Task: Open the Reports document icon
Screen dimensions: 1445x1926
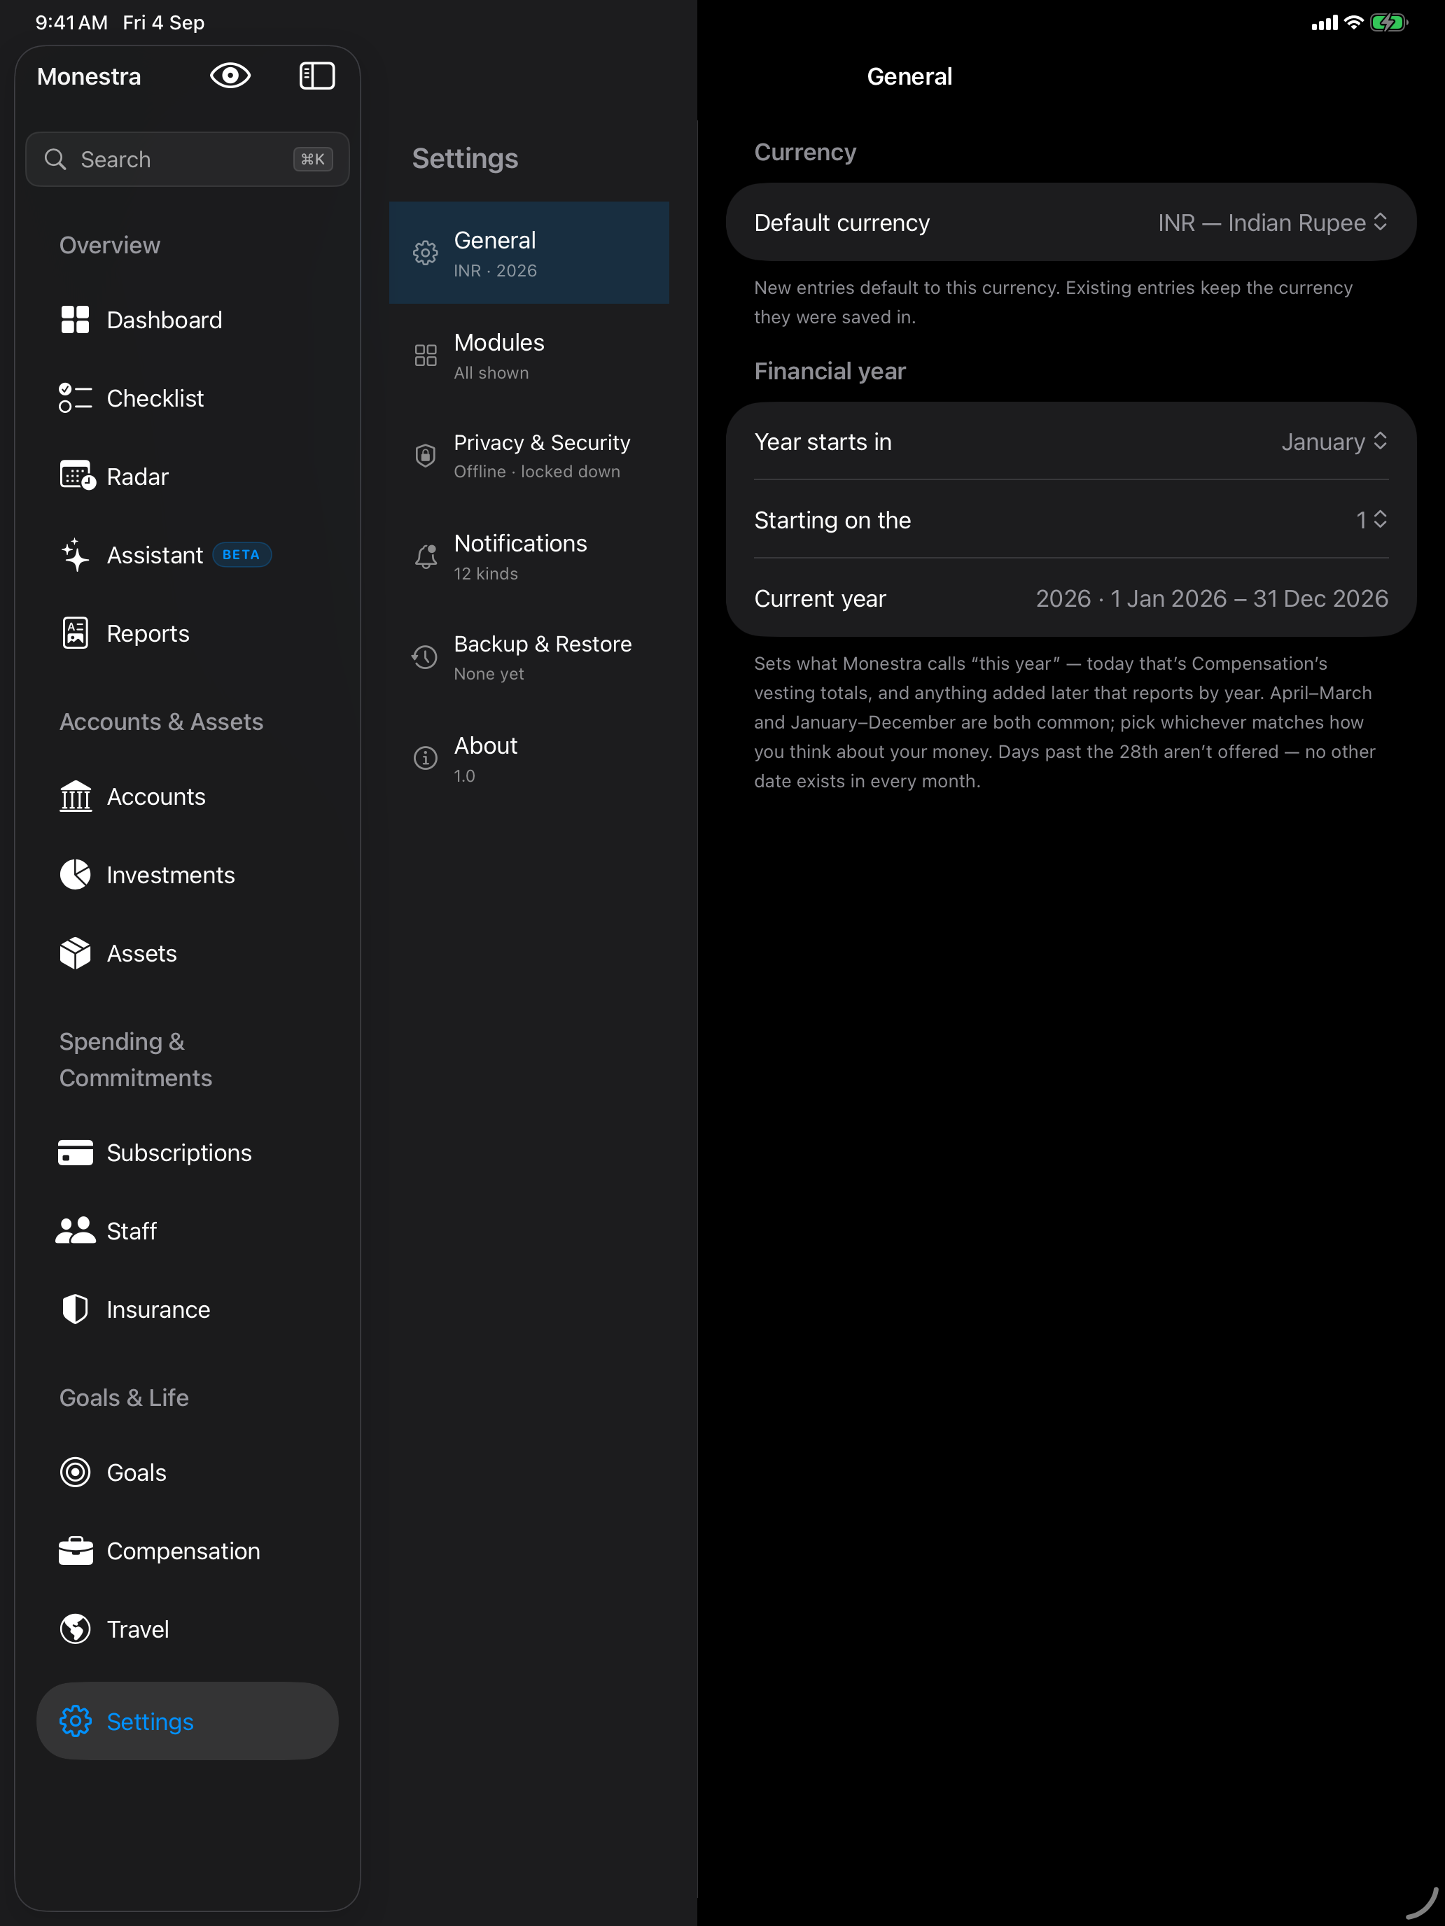Action: pyautogui.click(x=75, y=633)
